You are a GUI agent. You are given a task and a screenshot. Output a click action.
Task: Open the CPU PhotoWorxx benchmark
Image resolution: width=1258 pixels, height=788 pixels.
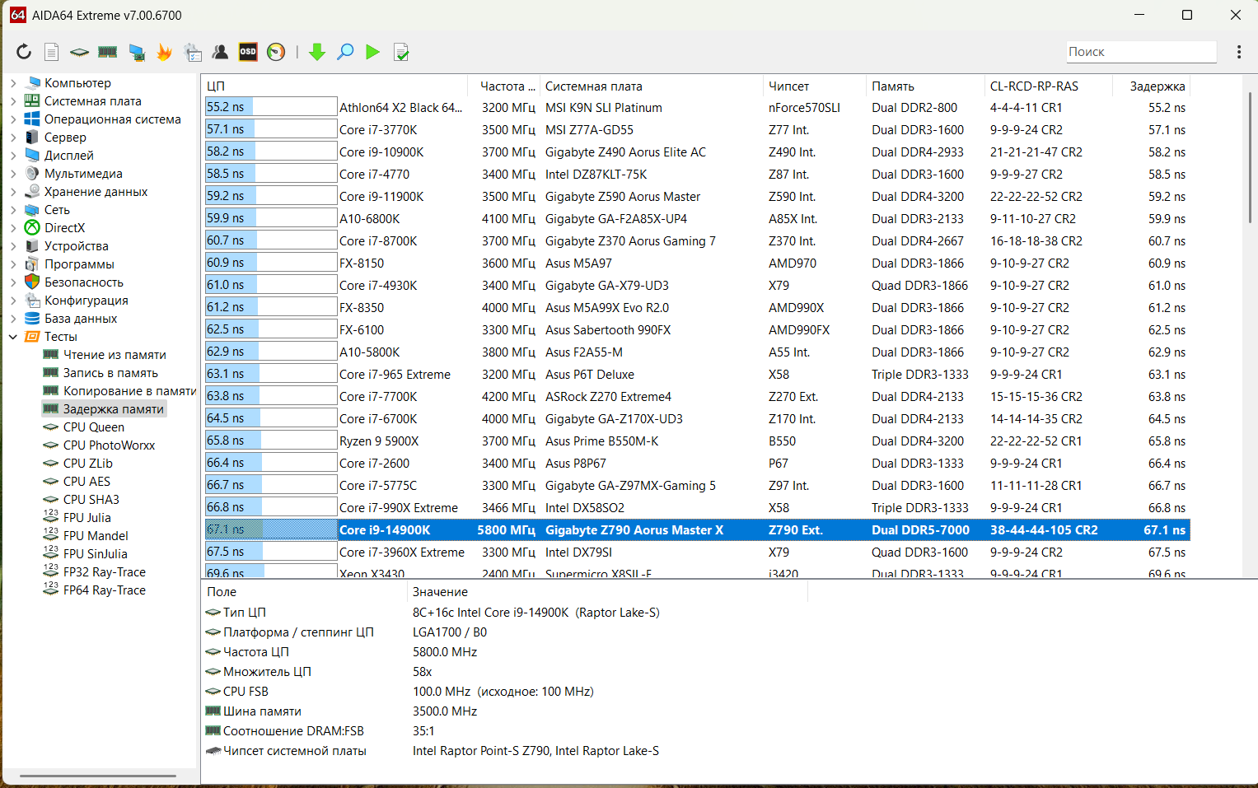109,445
